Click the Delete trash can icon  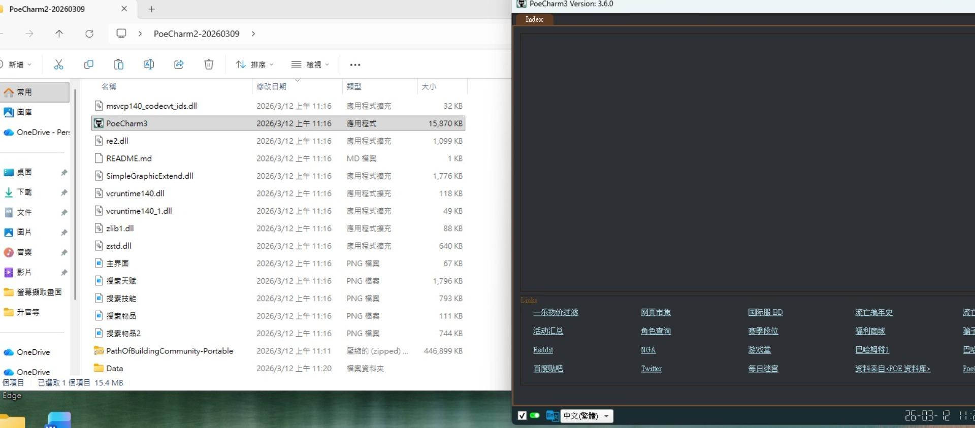pyautogui.click(x=209, y=64)
